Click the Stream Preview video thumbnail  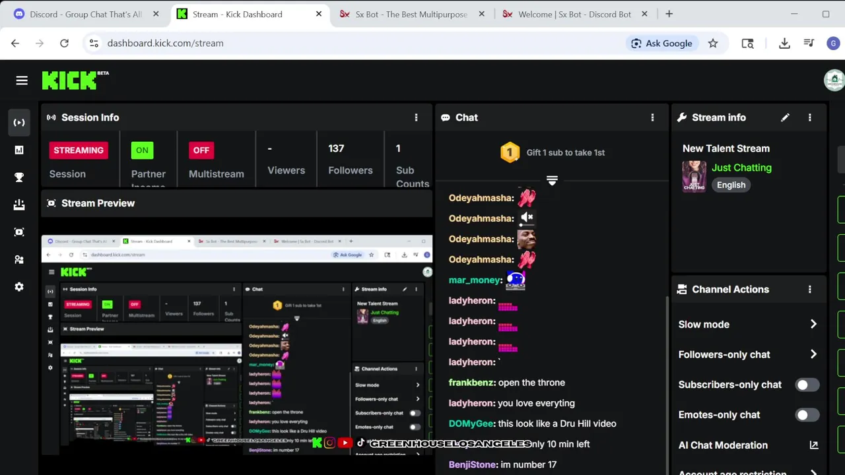pyautogui.click(x=236, y=346)
